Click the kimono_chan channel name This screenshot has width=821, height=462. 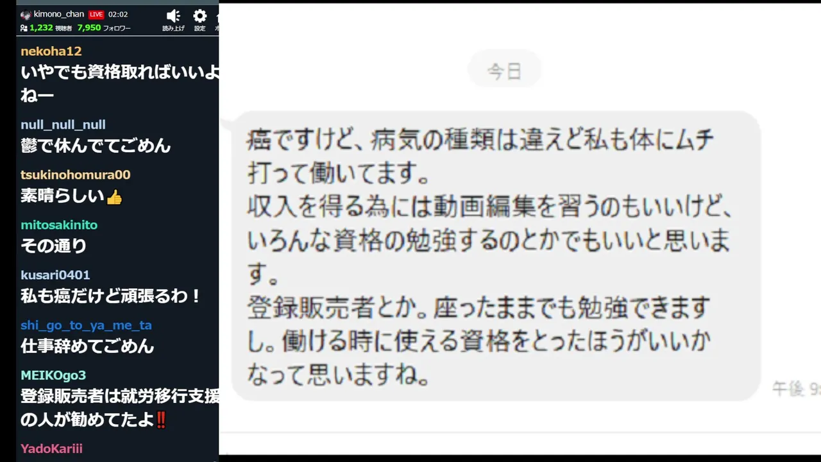59,15
